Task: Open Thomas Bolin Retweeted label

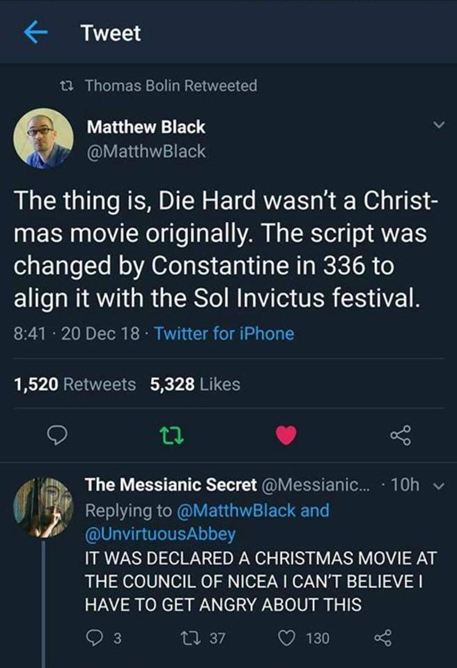Action: [x=170, y=86]
